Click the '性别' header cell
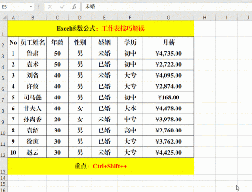Screen dimensions: 252x192 80,42
